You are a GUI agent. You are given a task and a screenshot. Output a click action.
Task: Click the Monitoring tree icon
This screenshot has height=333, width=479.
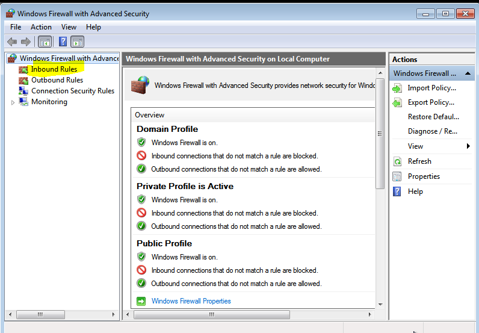(23, 102)
